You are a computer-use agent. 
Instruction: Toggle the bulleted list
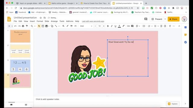(155, 26)
